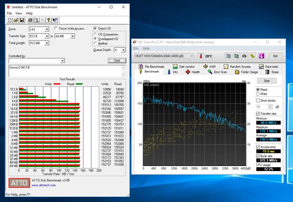This screenshot has width=293, height=202.
Task: Click the Extra tests tab icon
Action: point(261,67)
